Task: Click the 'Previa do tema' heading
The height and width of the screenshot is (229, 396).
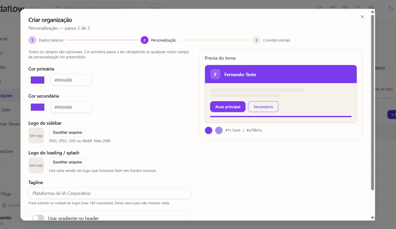Action: [220, 58]
